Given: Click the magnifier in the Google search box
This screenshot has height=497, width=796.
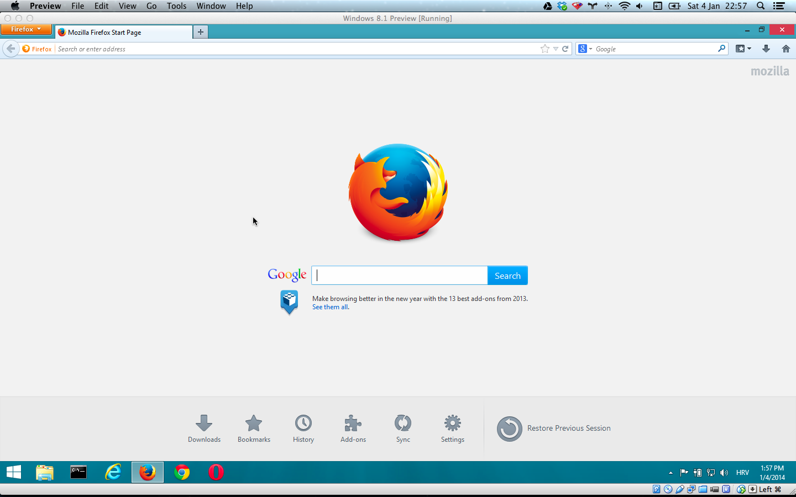Looking at the screenshot, I should pyautogui.click(x=721, y=49).
